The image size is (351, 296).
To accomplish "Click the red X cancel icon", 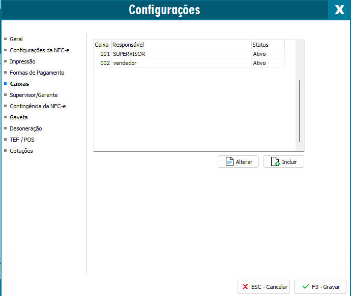I will pos(245,287).
